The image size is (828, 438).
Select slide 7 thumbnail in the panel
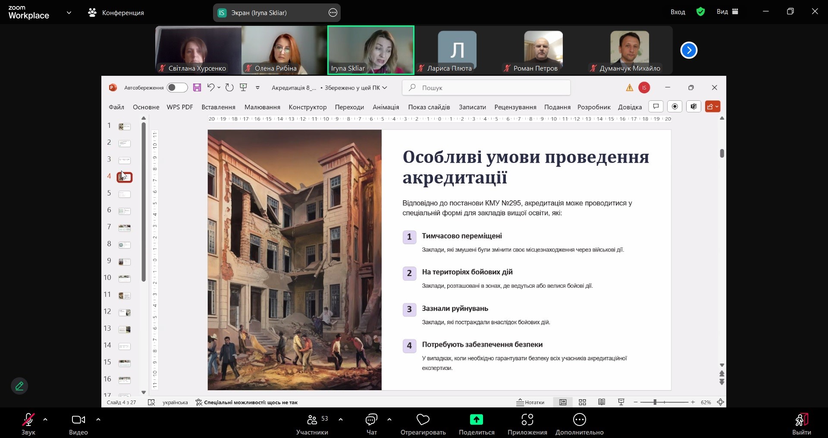(x=125, y=228)
